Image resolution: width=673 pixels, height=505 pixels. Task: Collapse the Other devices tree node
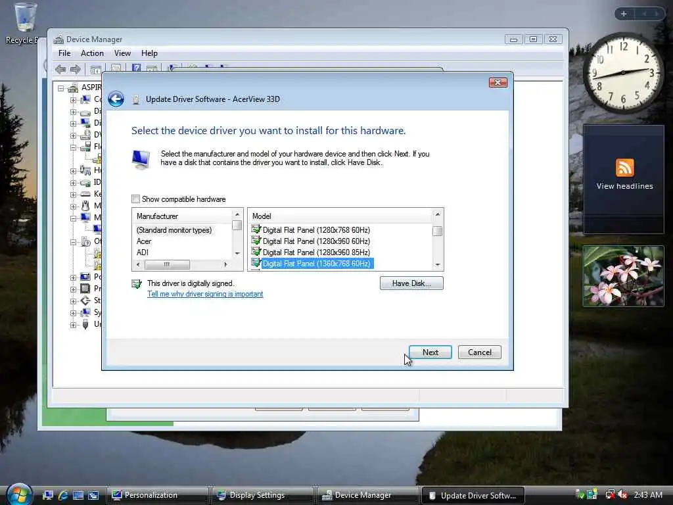tap(73, 242)
